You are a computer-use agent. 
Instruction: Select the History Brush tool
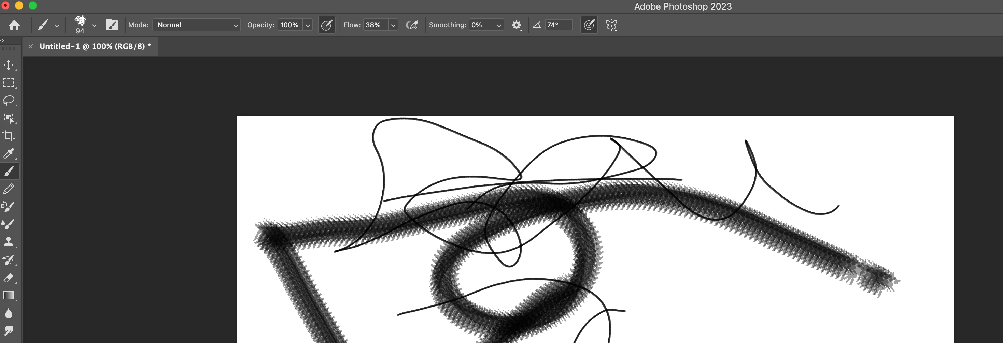pyautogui.click(x=9, y=260)
